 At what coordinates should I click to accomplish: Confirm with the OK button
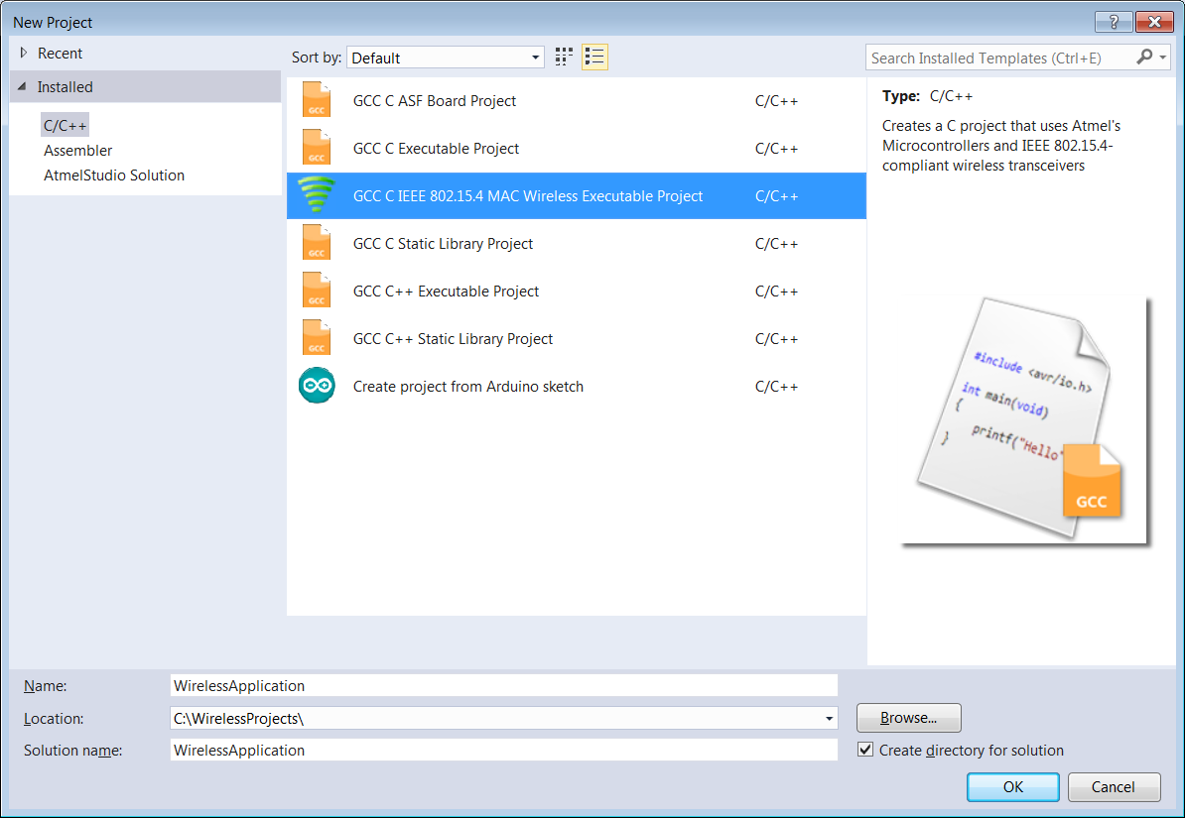(x=1012, y=787)
